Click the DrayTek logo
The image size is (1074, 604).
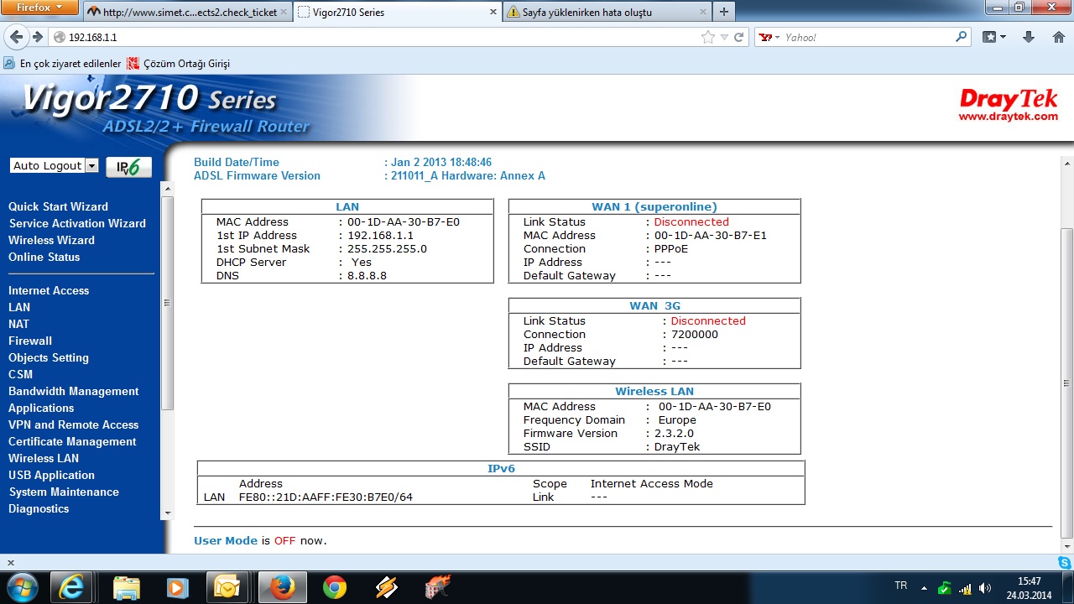[x=1008, y=104]
